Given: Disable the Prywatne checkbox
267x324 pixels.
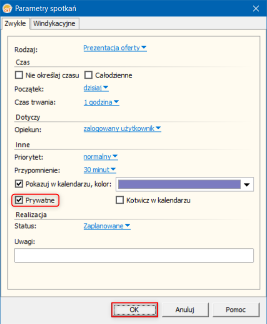Looking at the screenshot, I should pyautogui.click(x=19, y=200).
